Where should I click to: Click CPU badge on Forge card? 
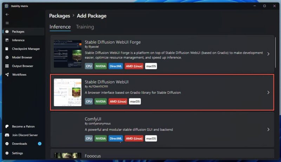click(89, 66)
